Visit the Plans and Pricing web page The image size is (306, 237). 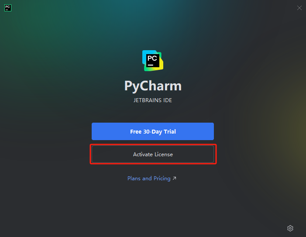(149, 178)
